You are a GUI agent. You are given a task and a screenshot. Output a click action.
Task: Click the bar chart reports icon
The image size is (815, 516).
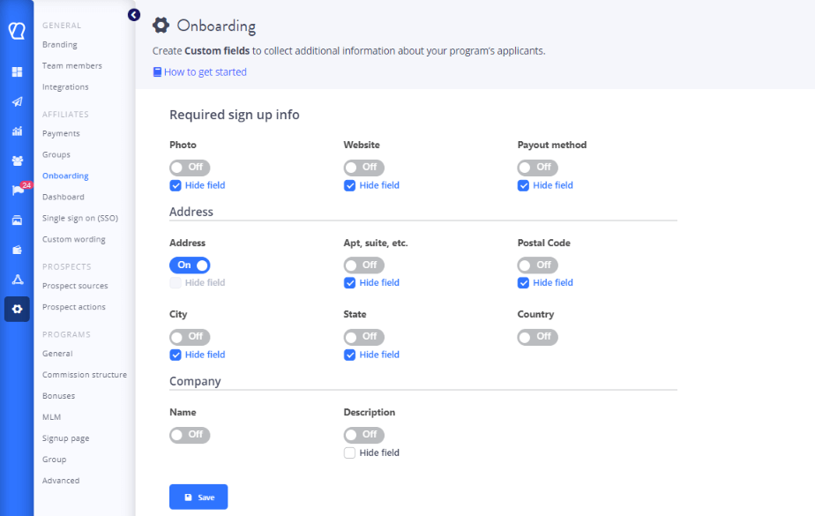(16, 131)
